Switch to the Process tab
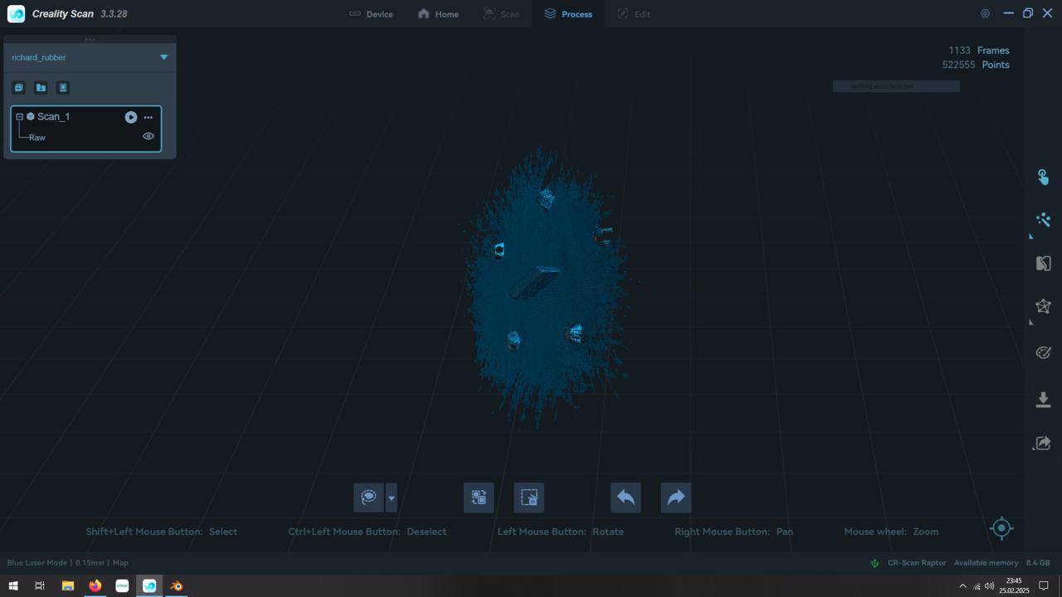This screenshot has height=597, width=1062. coord(568,14)
